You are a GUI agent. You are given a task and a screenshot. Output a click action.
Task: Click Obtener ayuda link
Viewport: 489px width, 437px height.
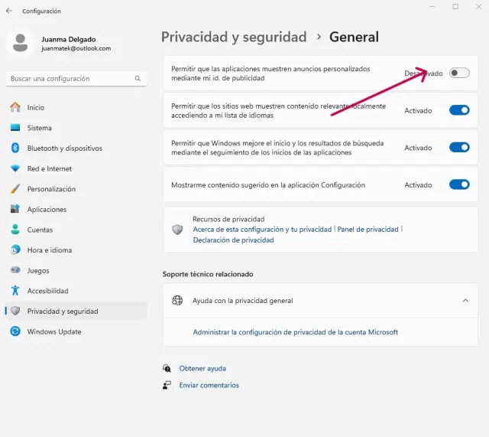click(x=202, y=368)
